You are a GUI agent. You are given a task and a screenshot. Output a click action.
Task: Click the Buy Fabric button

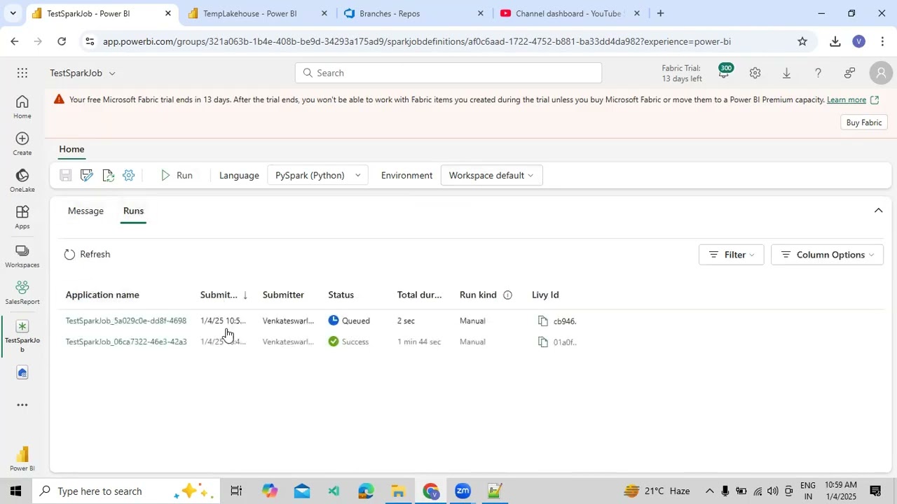(x=863, y=122)
